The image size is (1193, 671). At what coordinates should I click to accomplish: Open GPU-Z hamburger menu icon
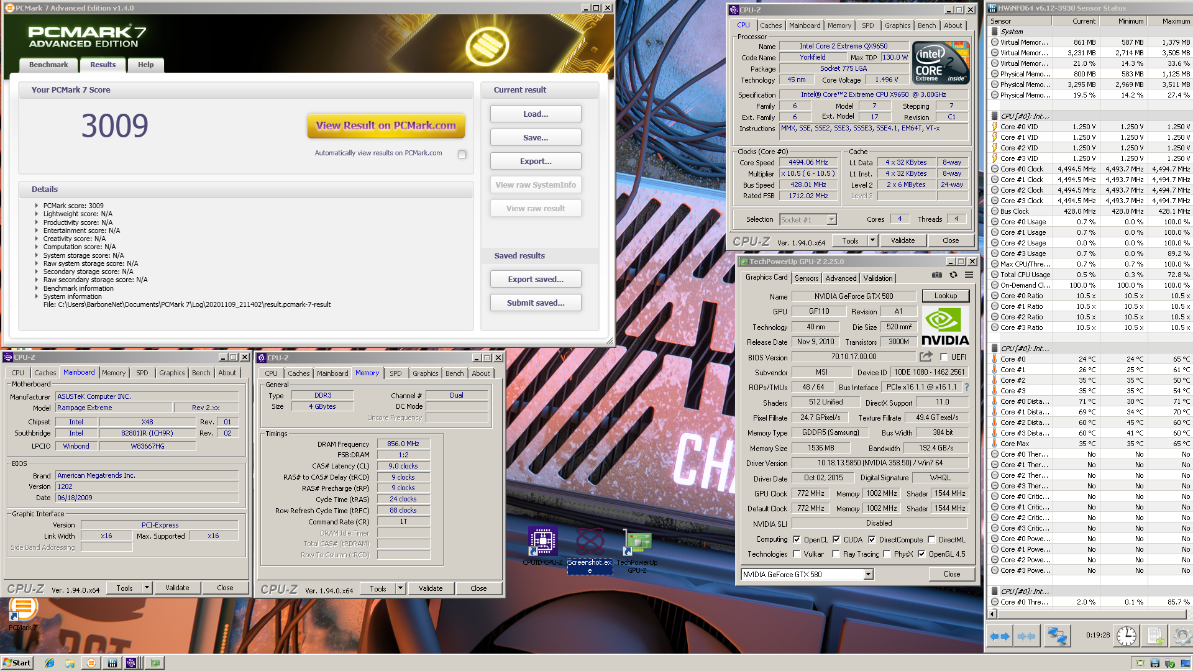(969, 275)
